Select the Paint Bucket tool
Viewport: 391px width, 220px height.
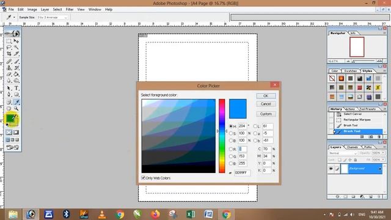tap(16, 74)
